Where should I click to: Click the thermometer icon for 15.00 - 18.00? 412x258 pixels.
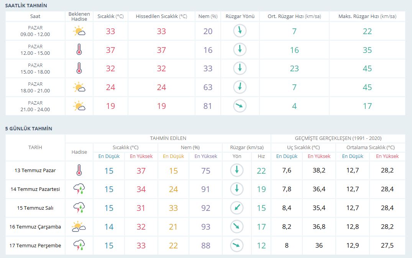(79, 69)
